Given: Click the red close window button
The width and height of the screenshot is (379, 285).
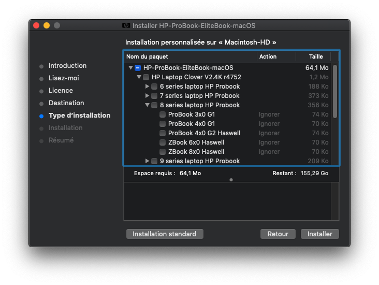Looking at the screenshot, I should click(36, 25).
